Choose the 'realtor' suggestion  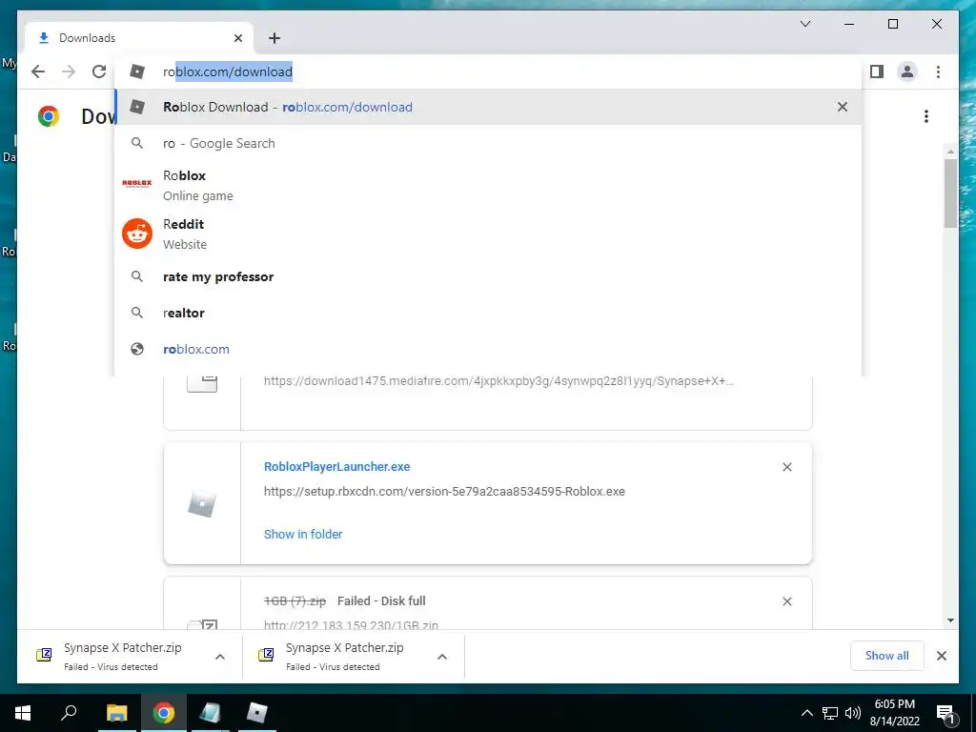[x=489, y=313]
